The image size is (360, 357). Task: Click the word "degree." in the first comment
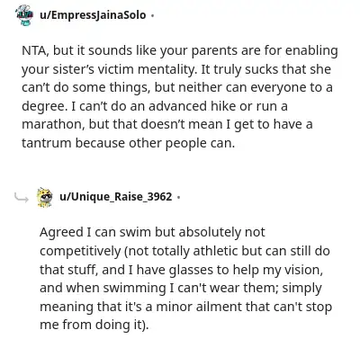point(45,106)
